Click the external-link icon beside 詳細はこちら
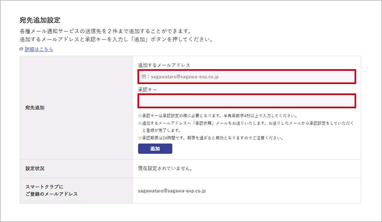 coord(21,50)
